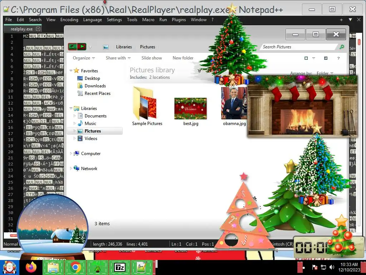Select the Recent Places icon
This screenshot has width=366, height=275.
click(80, 93)
